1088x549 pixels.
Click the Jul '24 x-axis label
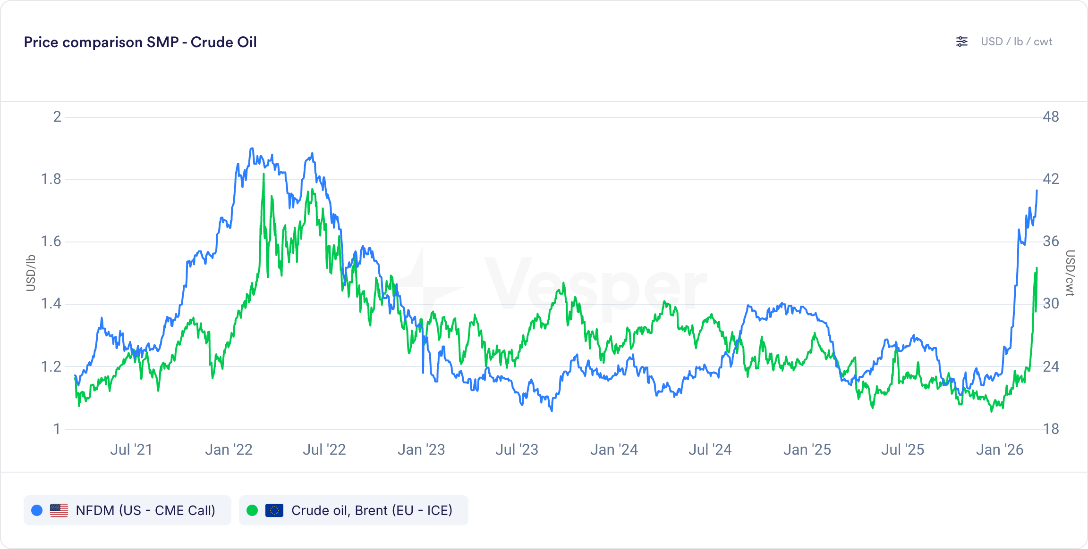point(710,449)
